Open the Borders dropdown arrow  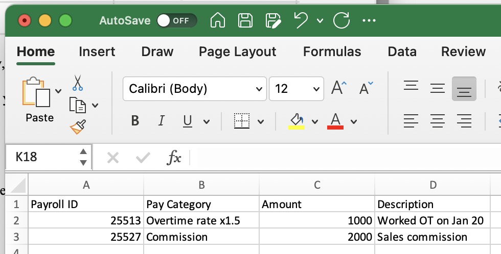[x=261, y=121]
